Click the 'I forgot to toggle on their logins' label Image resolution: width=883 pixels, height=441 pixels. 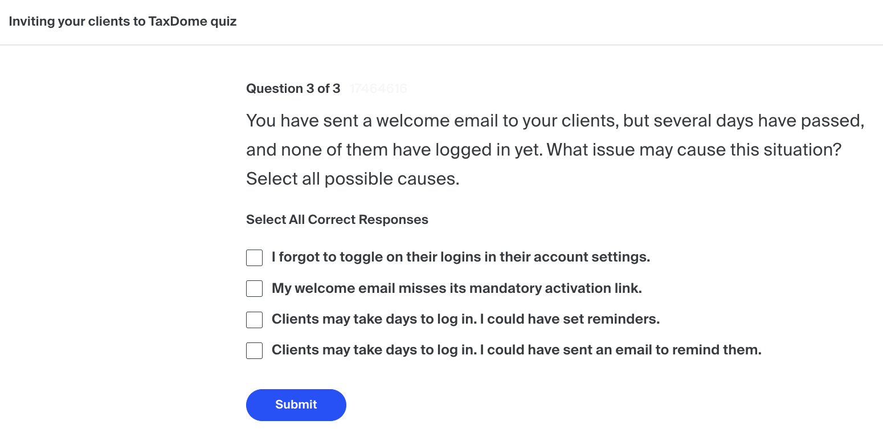(x=460, y=257)
